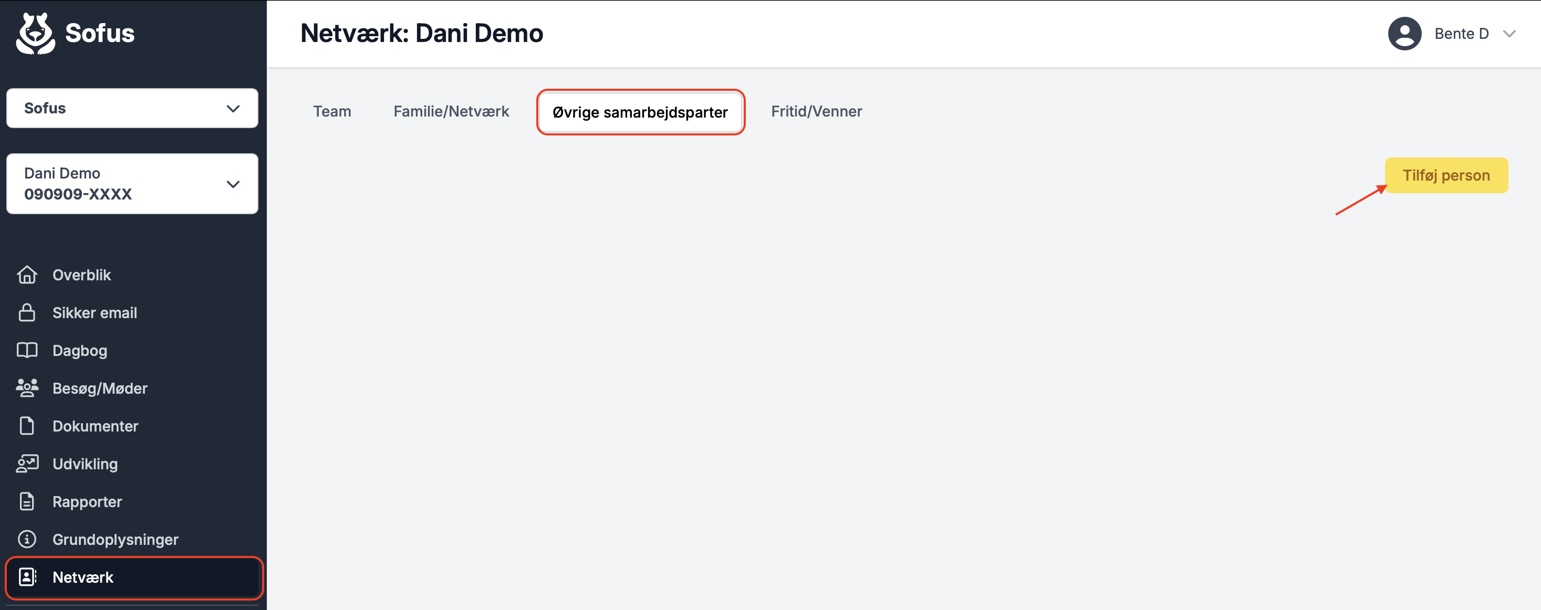
Task: Click the Netværk contact book icon
Action: coord(27,576)
